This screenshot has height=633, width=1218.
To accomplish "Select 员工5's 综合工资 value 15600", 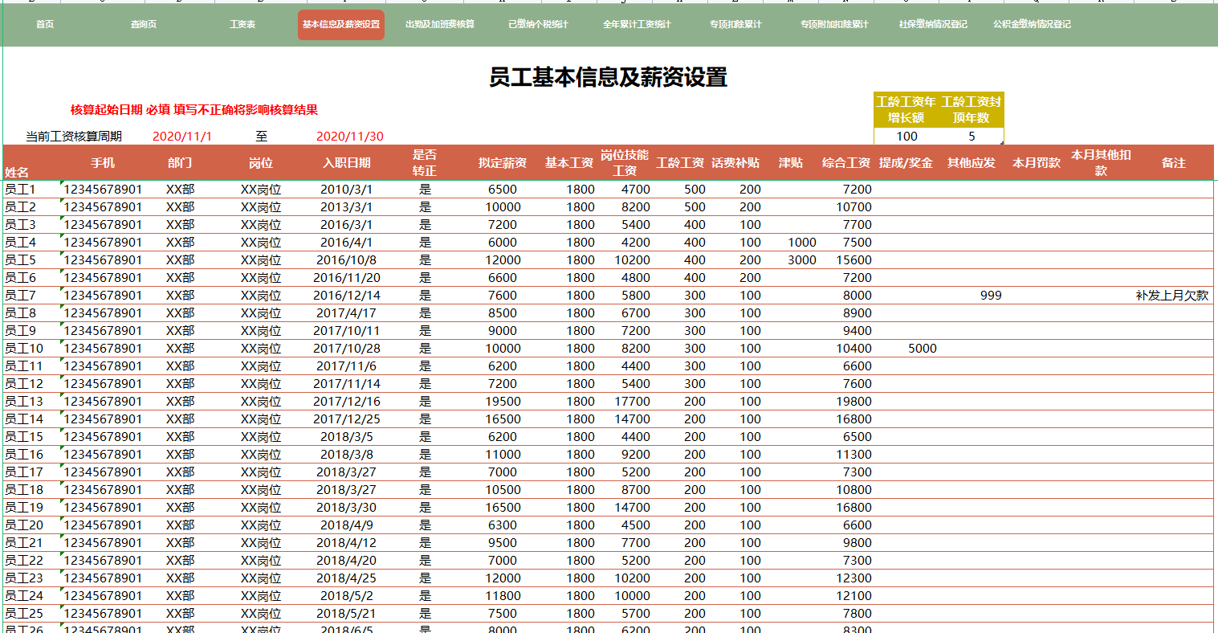I will click(853, 260).
